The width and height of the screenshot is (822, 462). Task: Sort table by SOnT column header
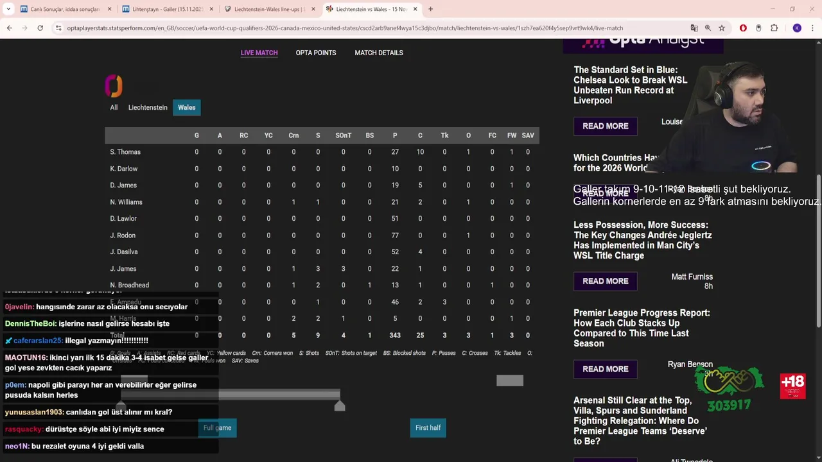pyautogui.click(x=344, y=135)
